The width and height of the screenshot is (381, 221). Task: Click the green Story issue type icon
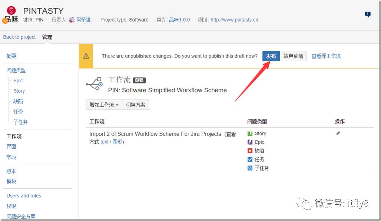[x=250, y=133]
